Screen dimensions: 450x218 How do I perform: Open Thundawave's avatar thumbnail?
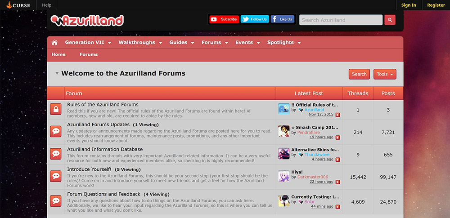283,153
